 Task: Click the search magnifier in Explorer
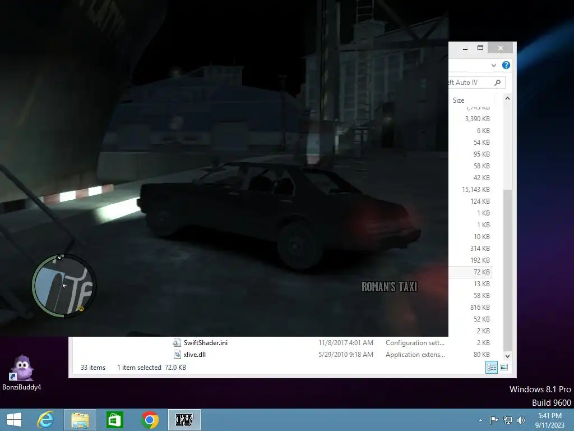coord(497,82)
